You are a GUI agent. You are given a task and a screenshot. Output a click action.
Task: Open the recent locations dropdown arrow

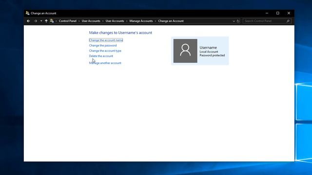41,21
